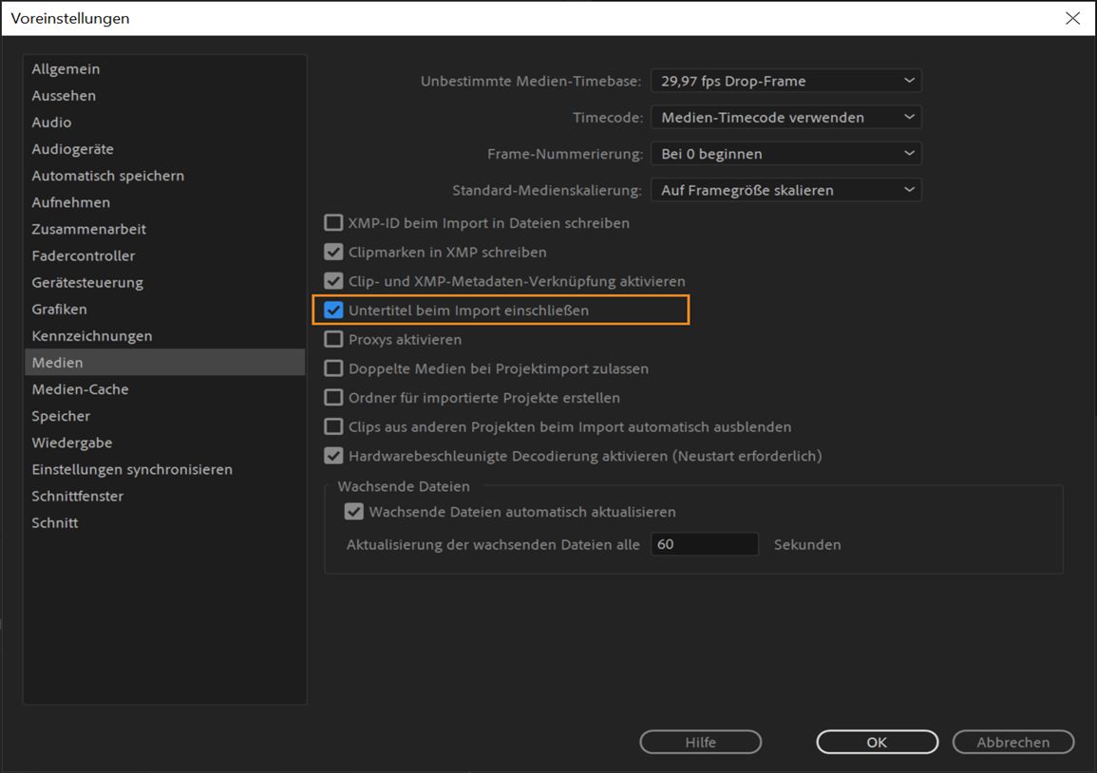Uncheck Wachsende Dateien automatisch aktualisieren
Viewport: 1097px width, 773px height.
(354, 511)
